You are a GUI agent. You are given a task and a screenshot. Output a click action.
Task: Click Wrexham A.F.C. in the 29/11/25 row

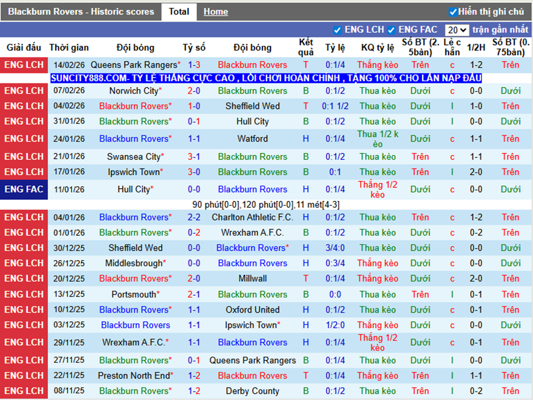[x=135, y=343]
